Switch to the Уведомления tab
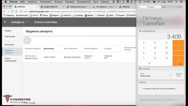Image resolution: width=188 pixels, height=106 pixels. (x=172, y=7)
